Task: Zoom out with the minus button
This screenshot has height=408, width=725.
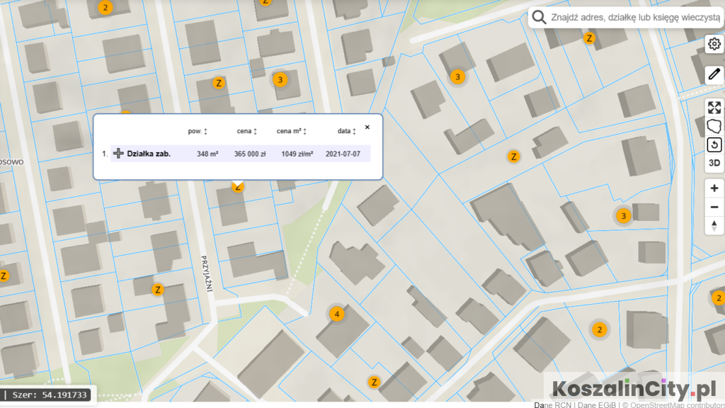Action: (714, 207)
